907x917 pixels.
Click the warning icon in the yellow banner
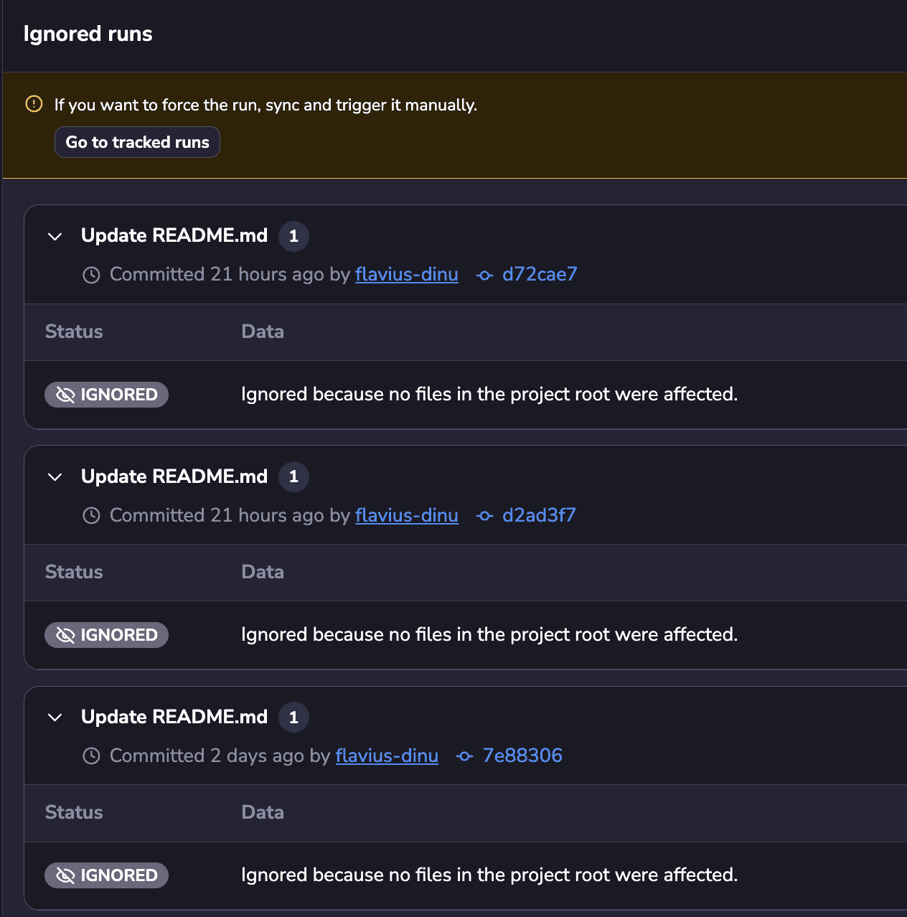[34, 104]
